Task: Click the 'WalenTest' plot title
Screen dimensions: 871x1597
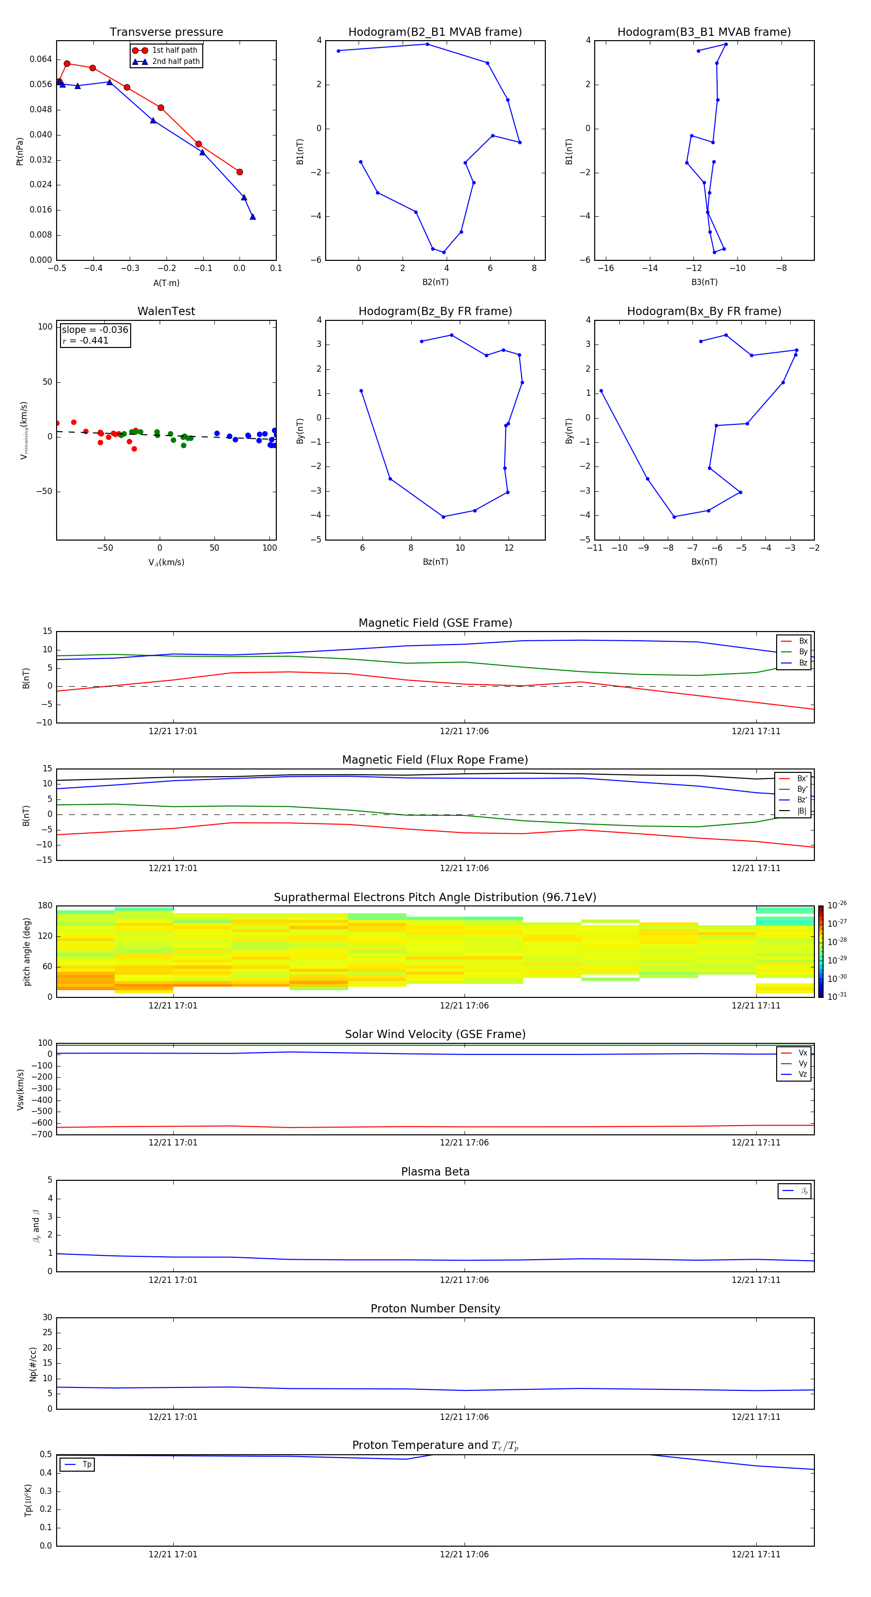Action: coord(166,311)
